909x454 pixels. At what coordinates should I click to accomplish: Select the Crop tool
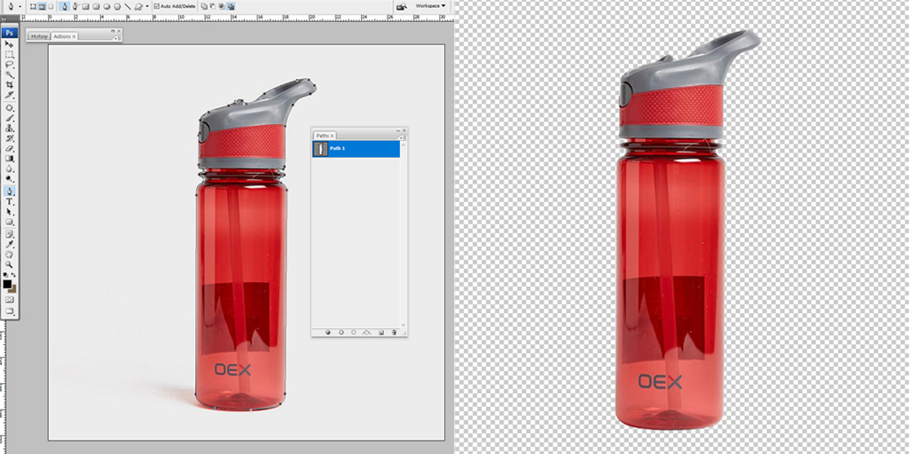pos(9,84)
